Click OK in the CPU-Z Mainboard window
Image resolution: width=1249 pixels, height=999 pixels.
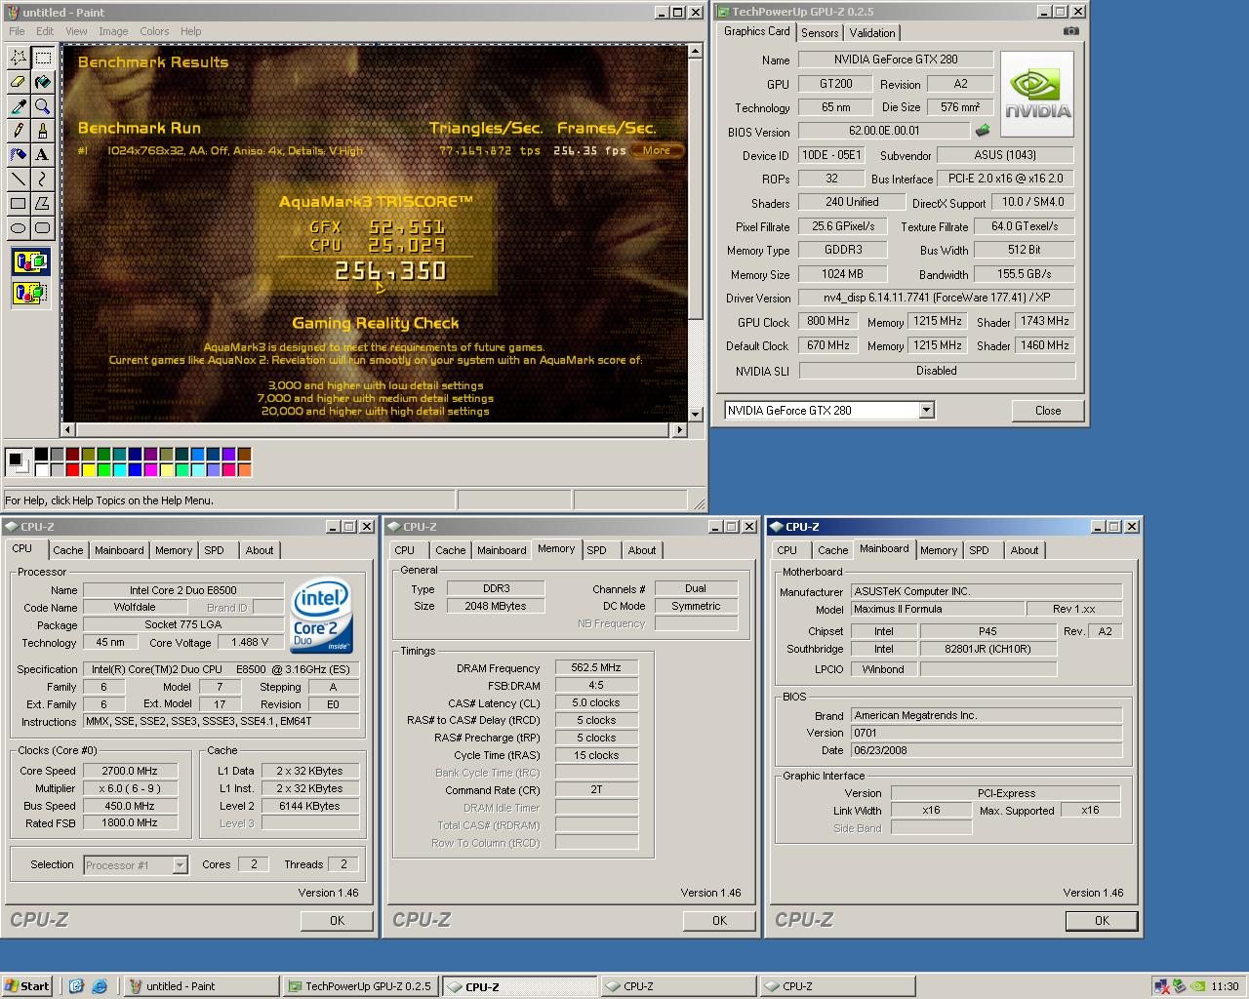click(x=1102, y=921)
